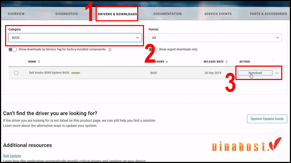Open the Format dropdown showing All

tap(215, 38)
